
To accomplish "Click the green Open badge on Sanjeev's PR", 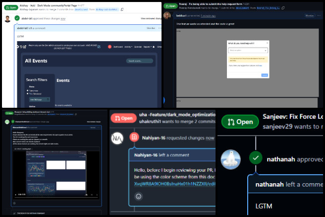I will [240, 122].
